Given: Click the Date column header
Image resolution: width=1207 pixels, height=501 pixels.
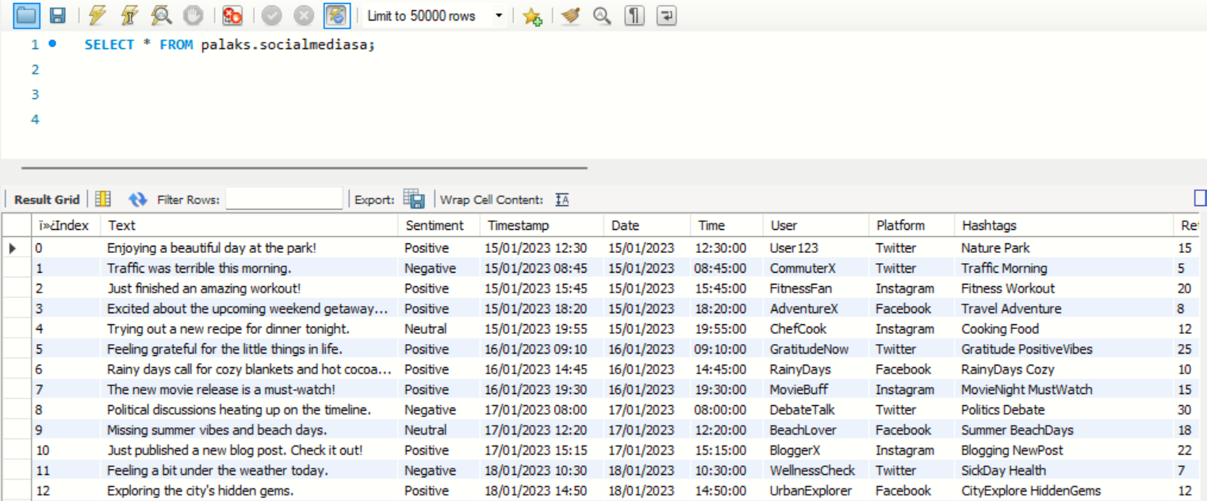Looking at the screenshot, I should click(x=647, y=226).
